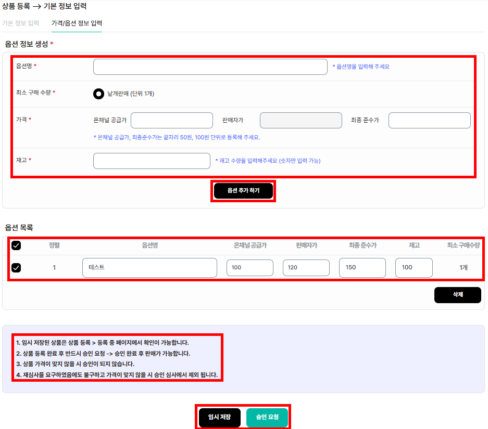Click the 온채널 공급가 price input

172,120
